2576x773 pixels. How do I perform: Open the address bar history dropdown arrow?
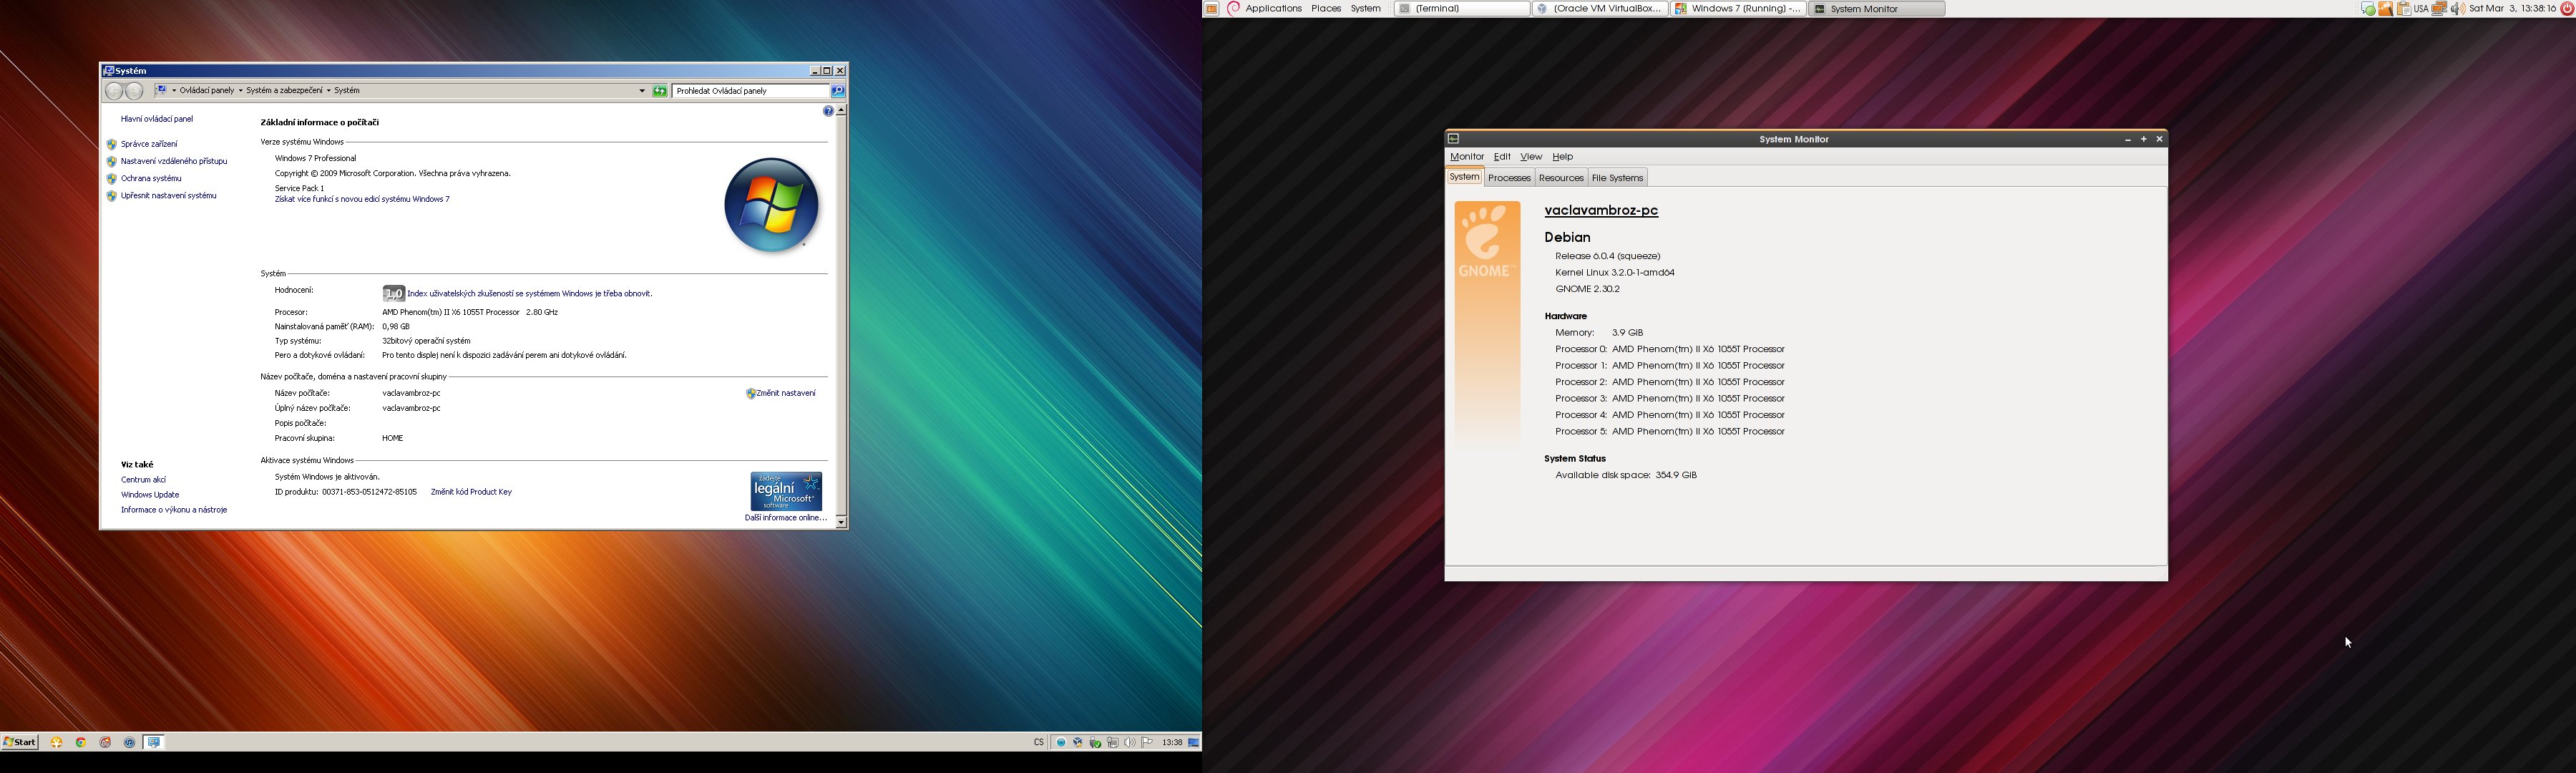[x=642, y=91]
